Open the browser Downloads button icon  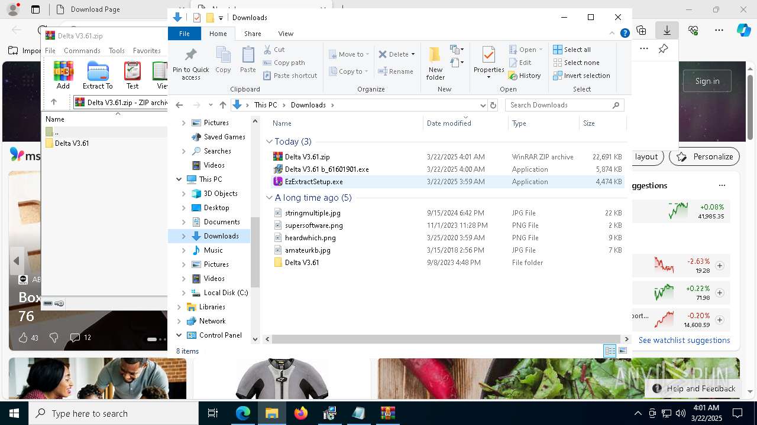coord(667,30)
